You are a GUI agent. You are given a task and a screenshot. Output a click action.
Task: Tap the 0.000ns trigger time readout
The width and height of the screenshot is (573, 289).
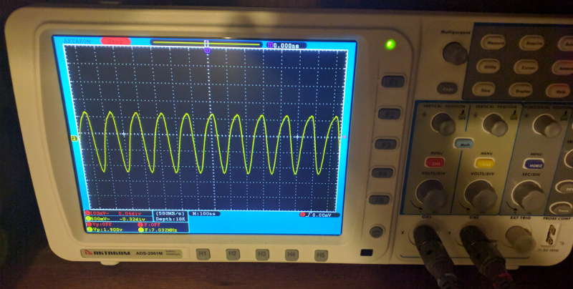tap(286, 46)
